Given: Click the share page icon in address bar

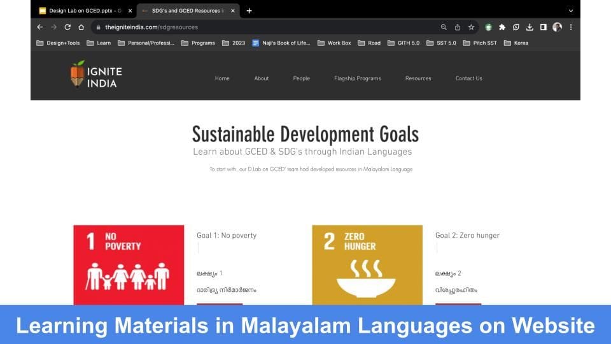Looking at the screenshot, I should [457, 27].
